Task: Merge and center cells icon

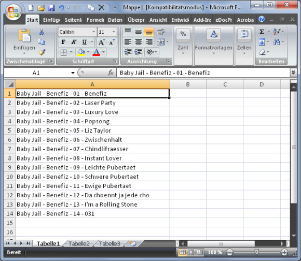Action: tap(161, 41)
